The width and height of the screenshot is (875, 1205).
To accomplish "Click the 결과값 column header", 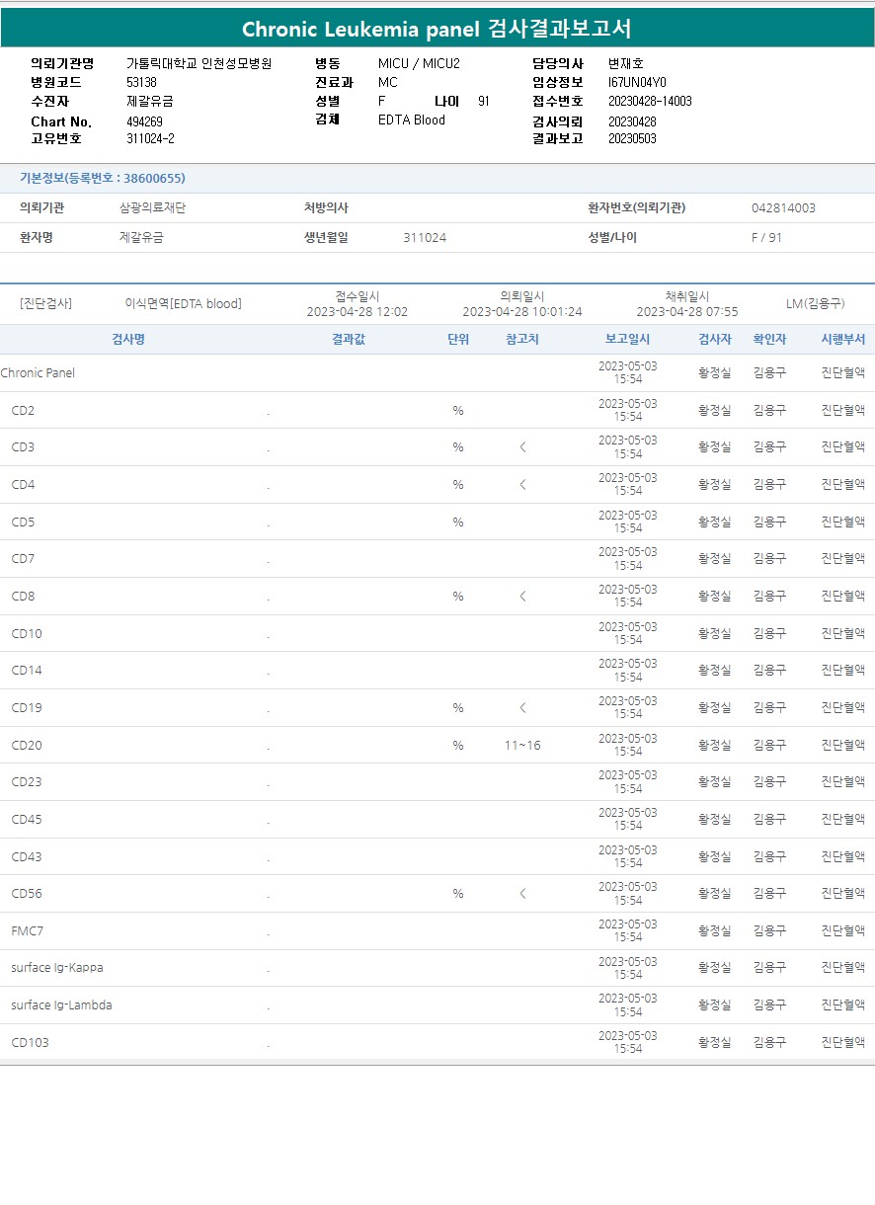I will coord(349,339).
